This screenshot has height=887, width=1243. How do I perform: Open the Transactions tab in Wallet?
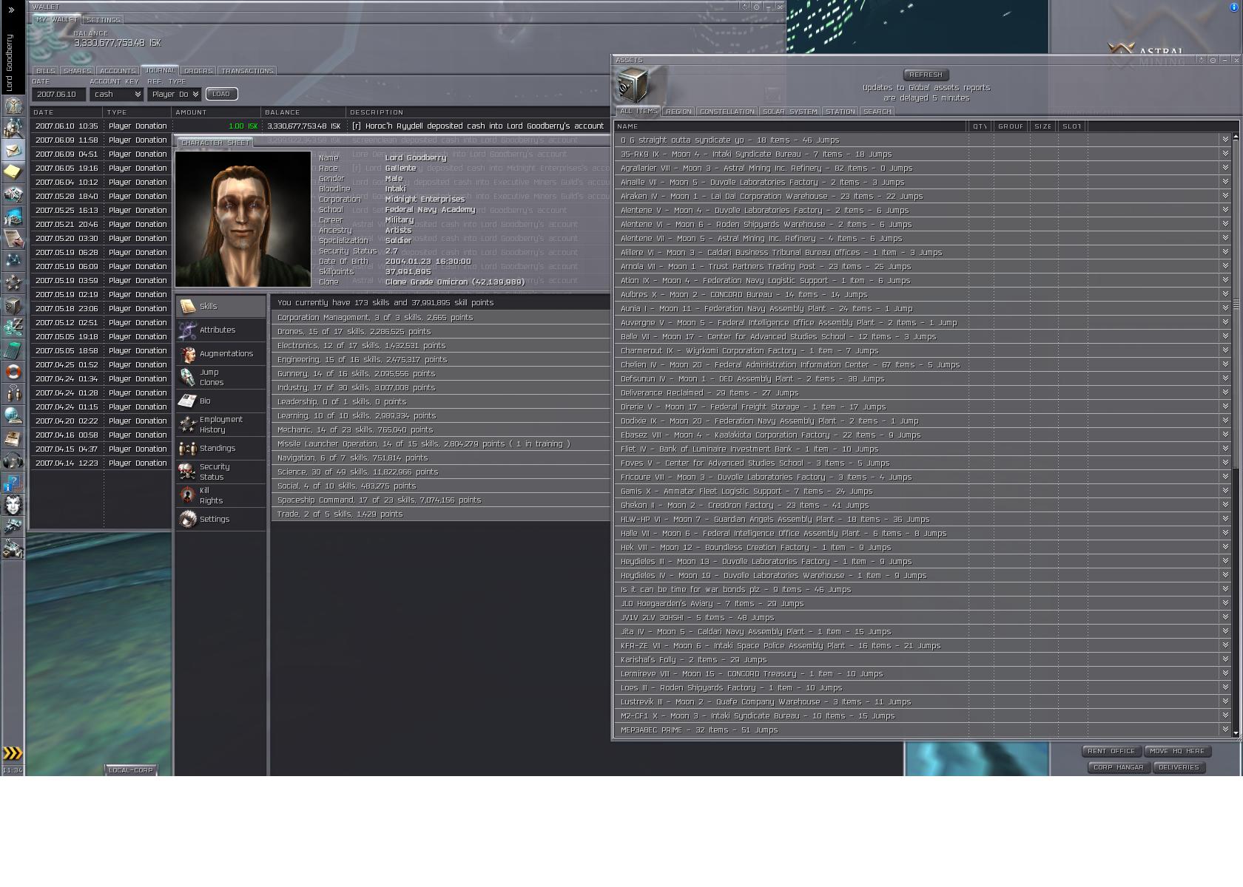tap(247, 71)
